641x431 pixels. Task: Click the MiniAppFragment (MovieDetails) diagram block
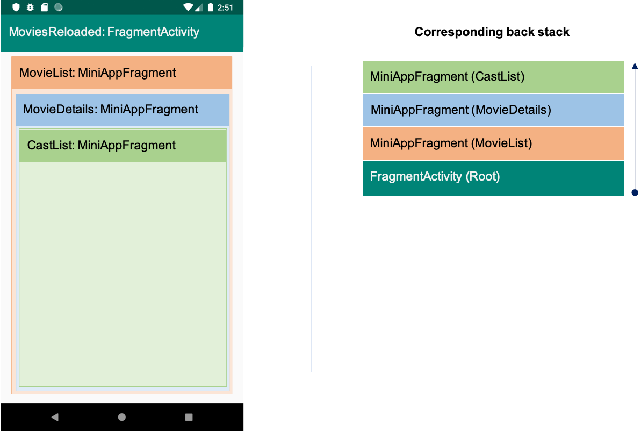point(493,110)
